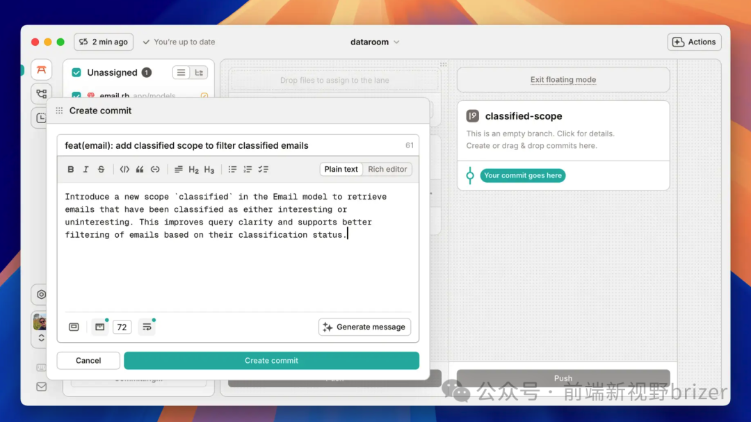
Task: Switch file list to tree view
Action: point(199,72)
